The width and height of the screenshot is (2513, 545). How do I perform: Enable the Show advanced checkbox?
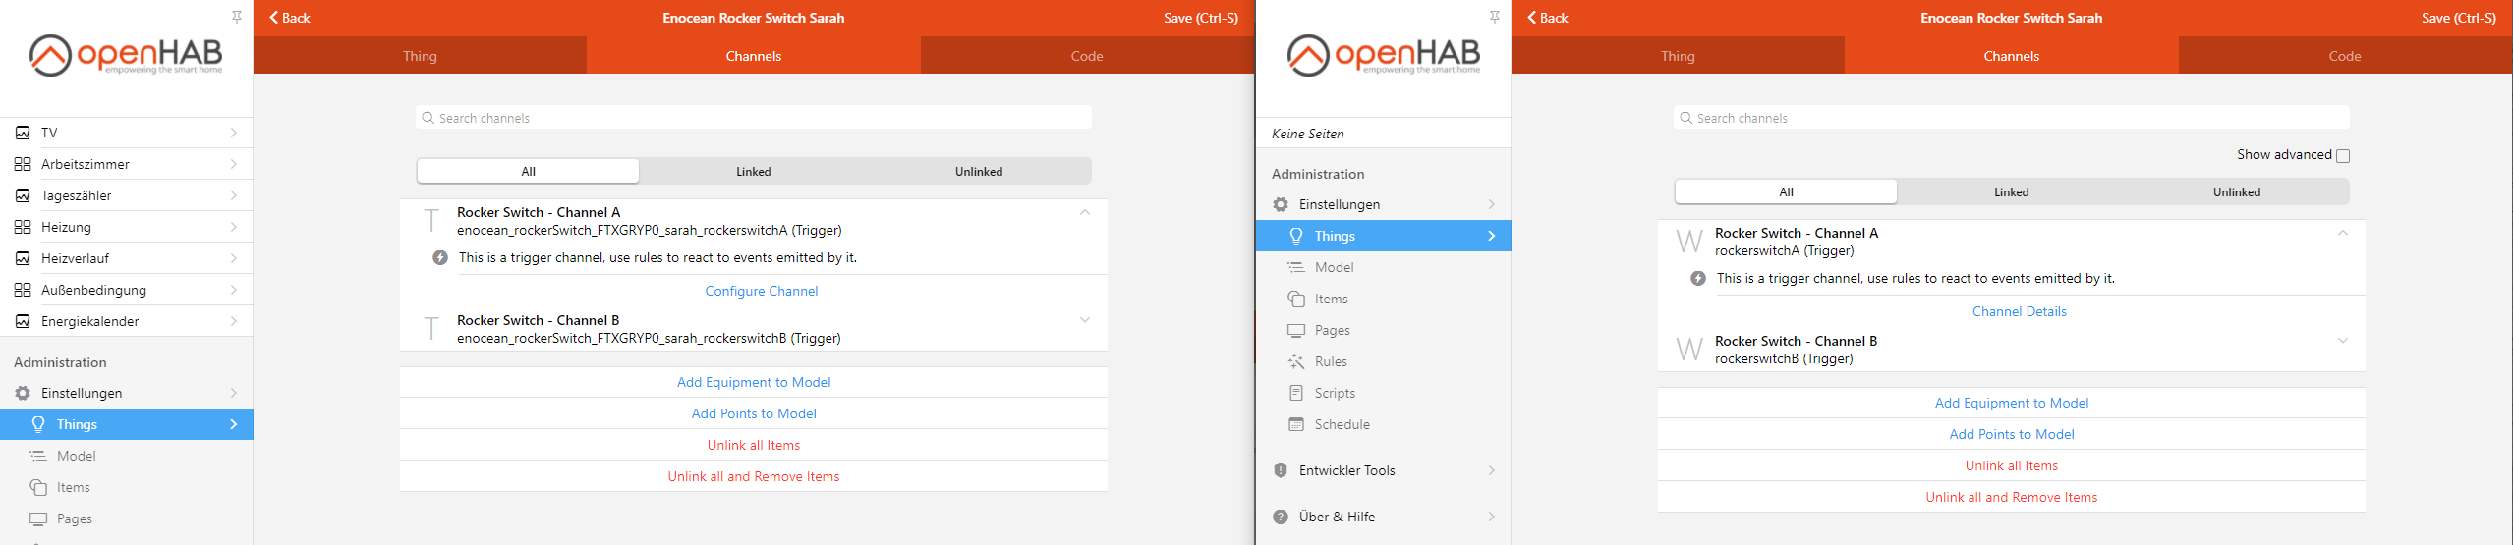coord(2343,155)
